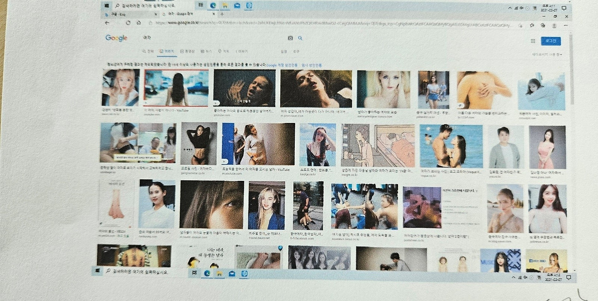Close the 여자 - Google 검색 tab

214,14
